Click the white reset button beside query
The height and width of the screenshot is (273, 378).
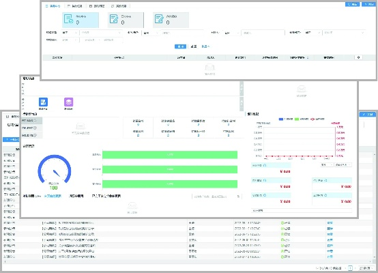click(194, 46)
